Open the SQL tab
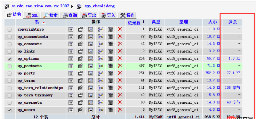Viewport: 256px width, 119px height. (x=32, y=15)
